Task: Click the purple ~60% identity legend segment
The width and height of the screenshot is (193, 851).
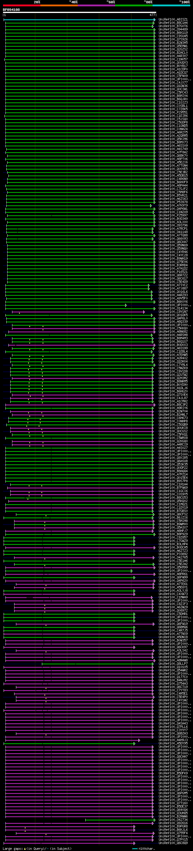Action: tap(96, 5)
